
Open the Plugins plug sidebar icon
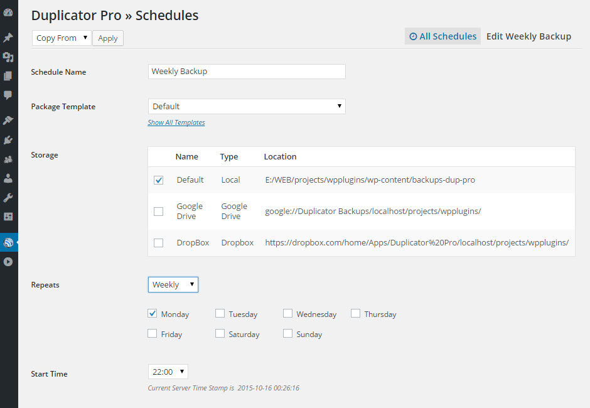(8, 139)
